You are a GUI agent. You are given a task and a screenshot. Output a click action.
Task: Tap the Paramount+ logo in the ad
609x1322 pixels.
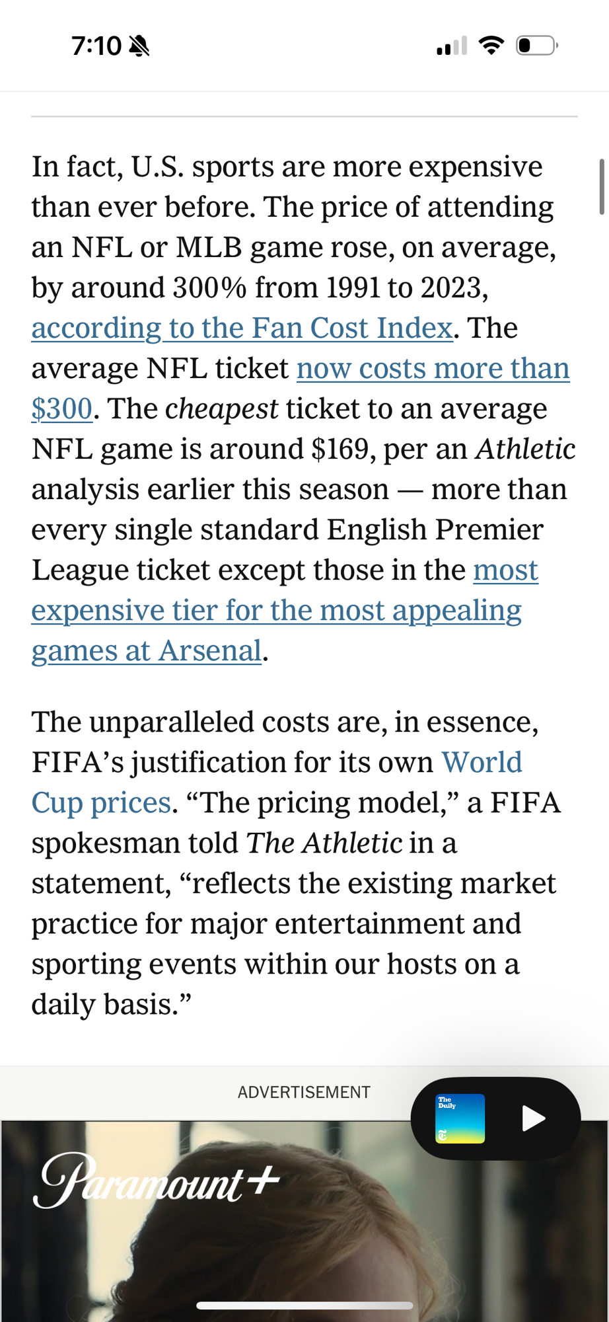(157, 1181)
